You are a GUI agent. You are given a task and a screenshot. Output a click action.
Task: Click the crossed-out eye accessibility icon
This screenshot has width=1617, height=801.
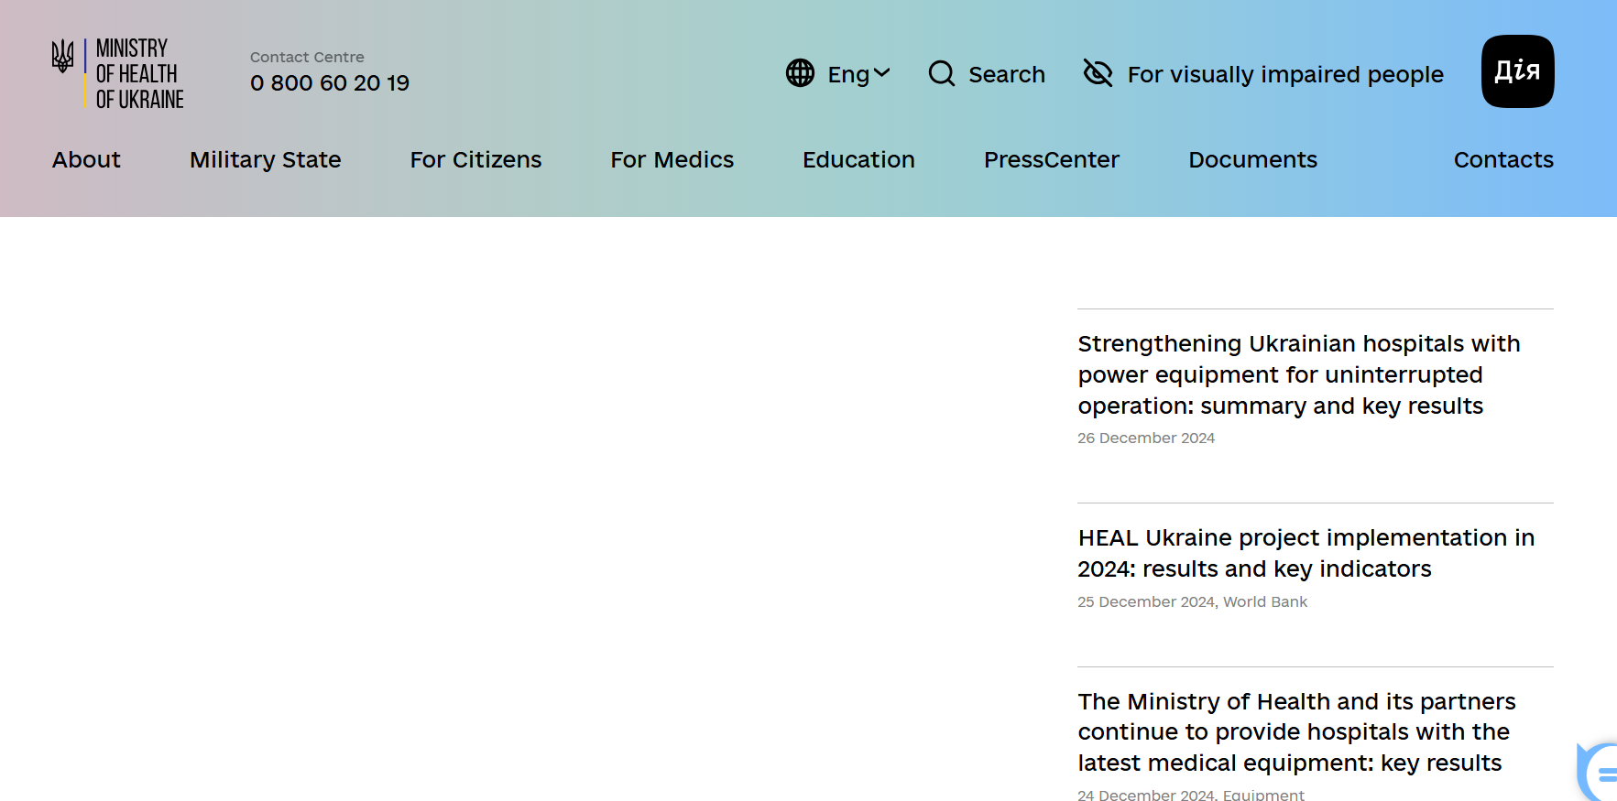(1098, 73)
